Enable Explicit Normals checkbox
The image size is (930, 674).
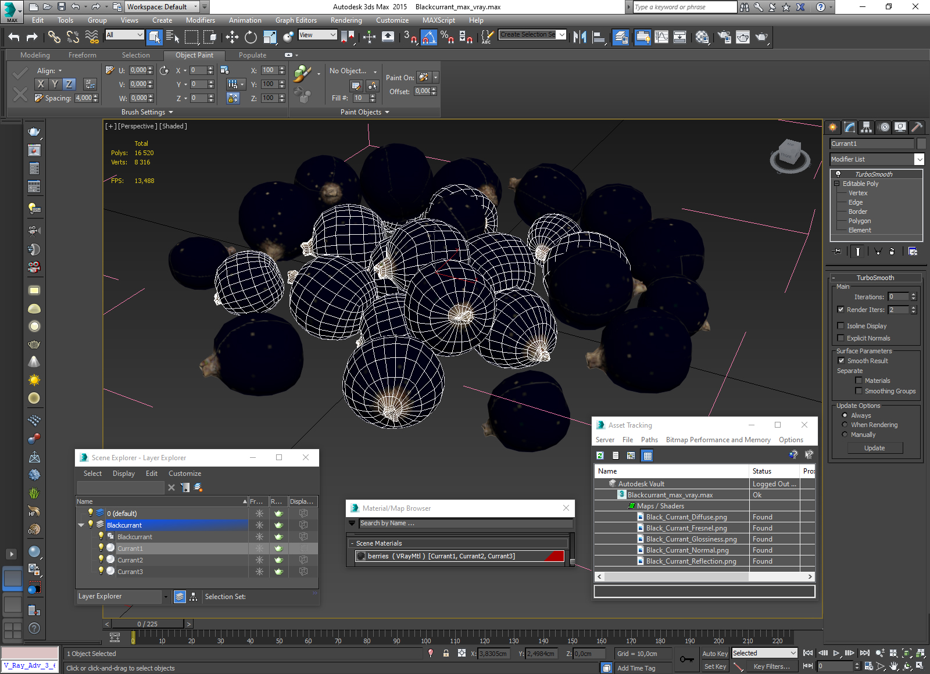click(840, 338)
